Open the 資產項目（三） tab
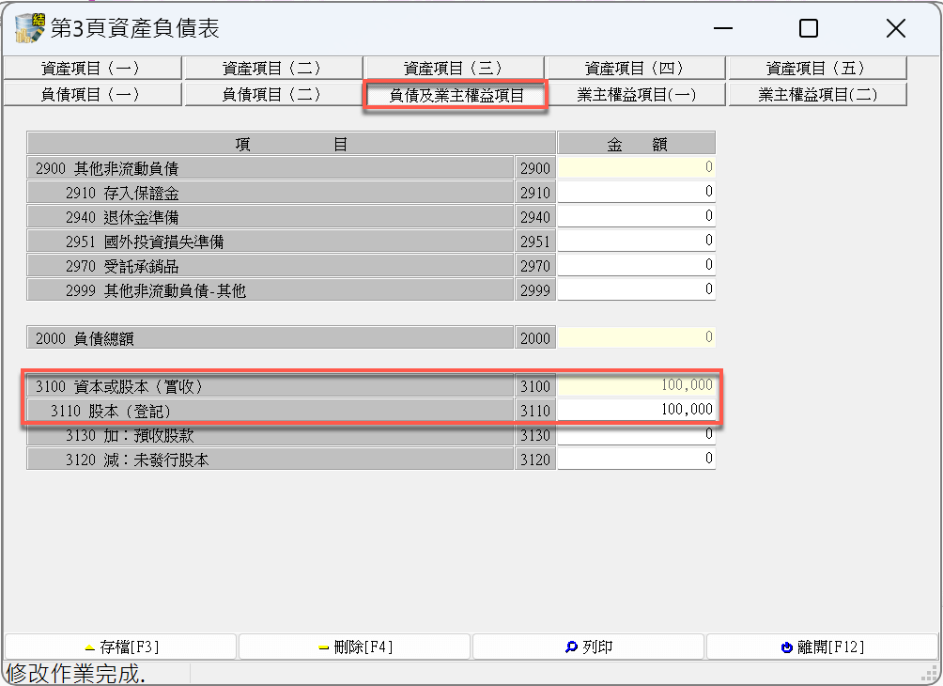Screen dimensions: 943x686 click(x=455, y=69)
